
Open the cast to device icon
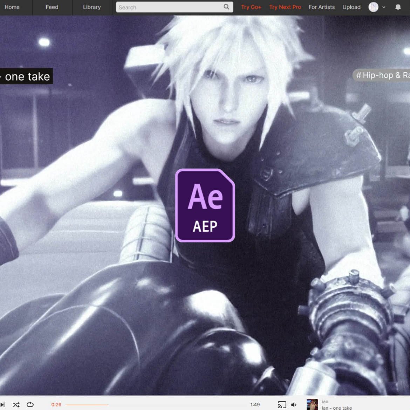point(282,405)
